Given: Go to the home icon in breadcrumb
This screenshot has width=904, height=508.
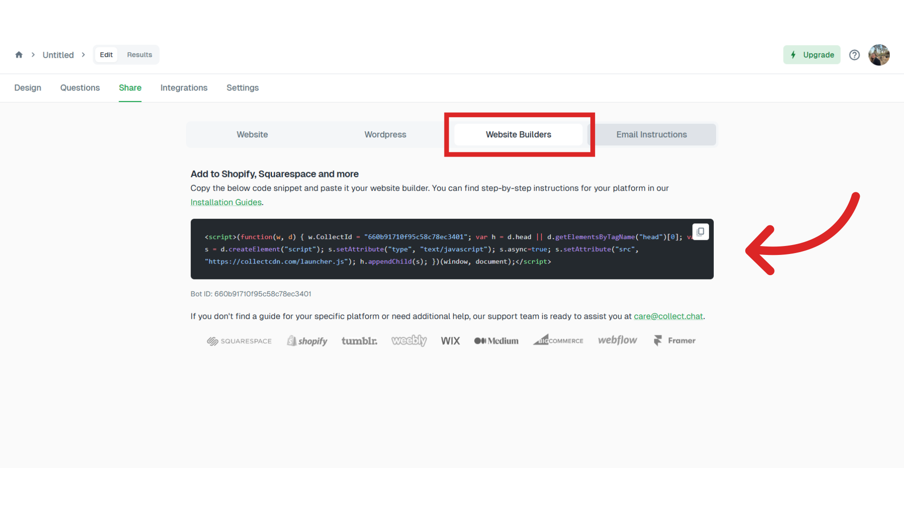Looking at the screenshot, I should (19, 55).
